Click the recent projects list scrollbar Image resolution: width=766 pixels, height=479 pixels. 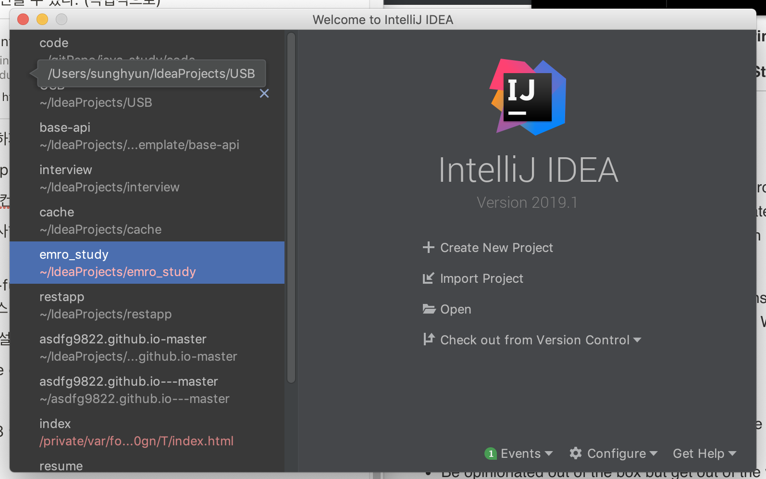(291, 208)
